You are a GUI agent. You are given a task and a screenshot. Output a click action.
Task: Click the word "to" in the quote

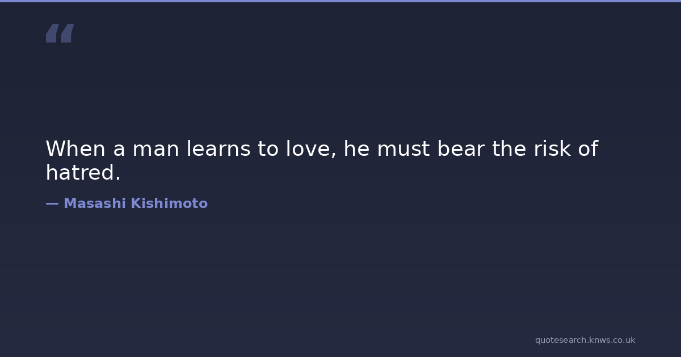point(267,149)
